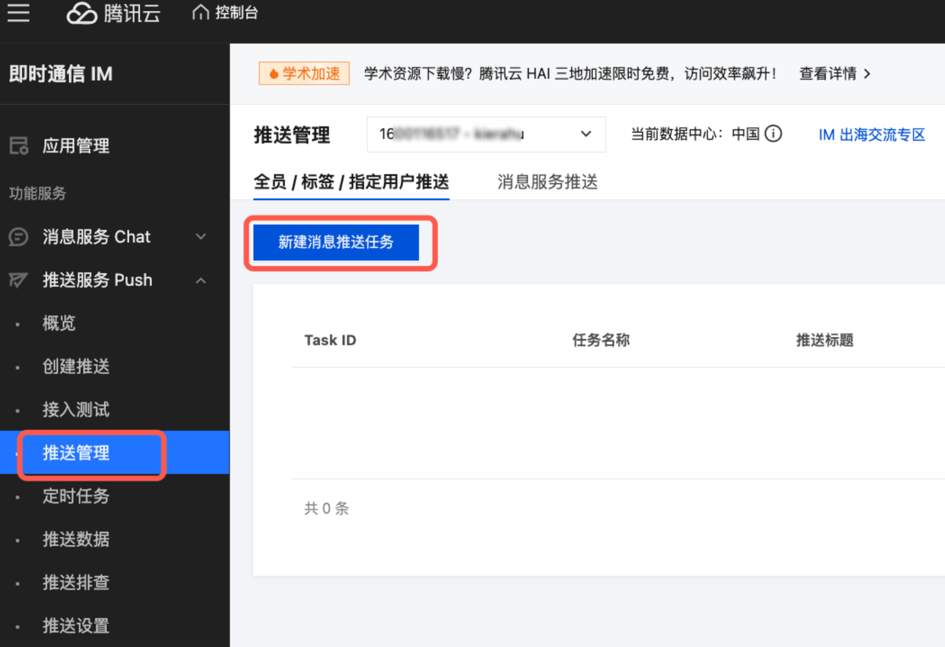This screenshot has width=945, height=647.
Task: Switch to 消息服务推送 tab
Action: [x=547, y=182]
